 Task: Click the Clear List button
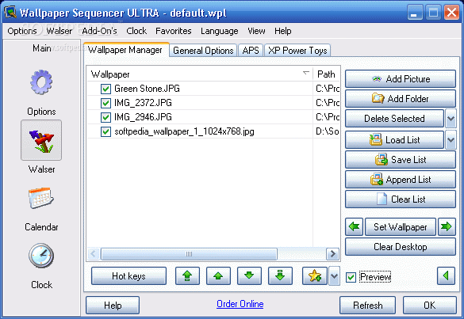tap(401, 199)
